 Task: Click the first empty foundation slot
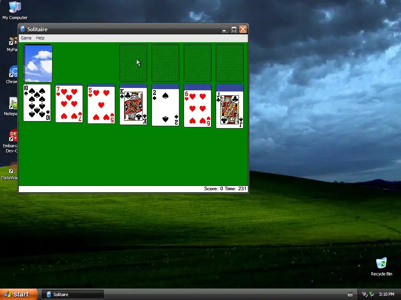[133, 63]
